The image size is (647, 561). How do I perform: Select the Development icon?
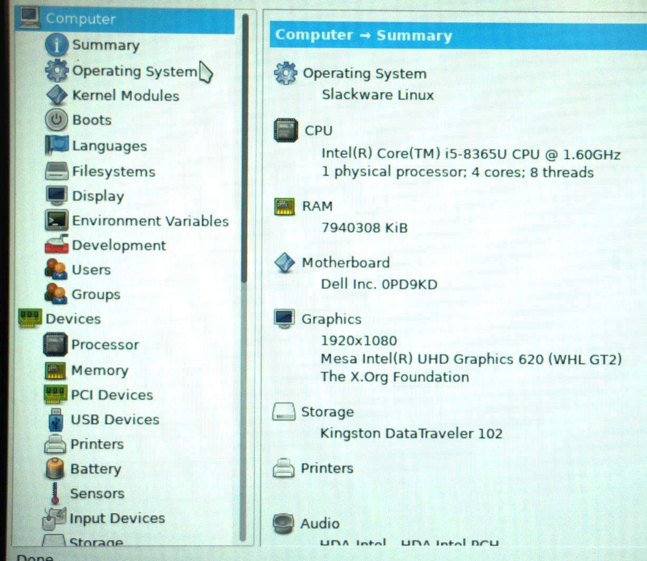tap(56, 244)
